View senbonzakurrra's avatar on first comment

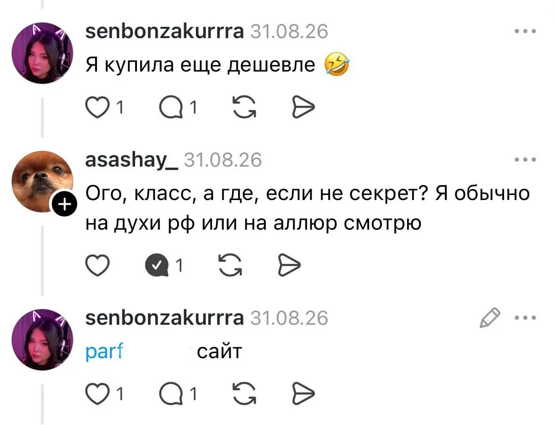coord(42,53)
